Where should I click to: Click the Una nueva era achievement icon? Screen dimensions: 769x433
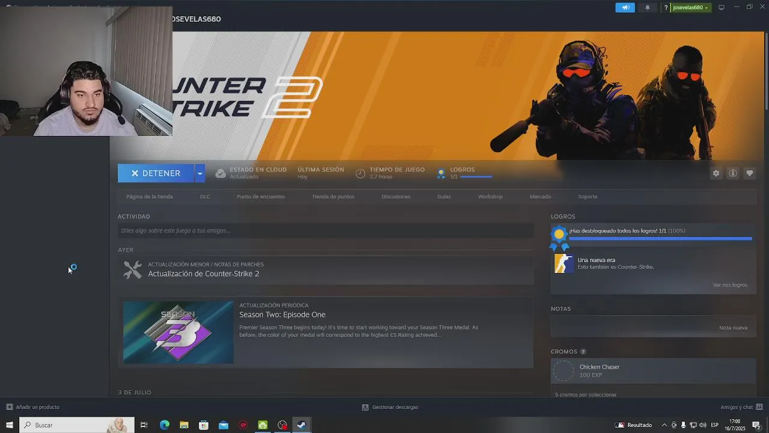564,263
